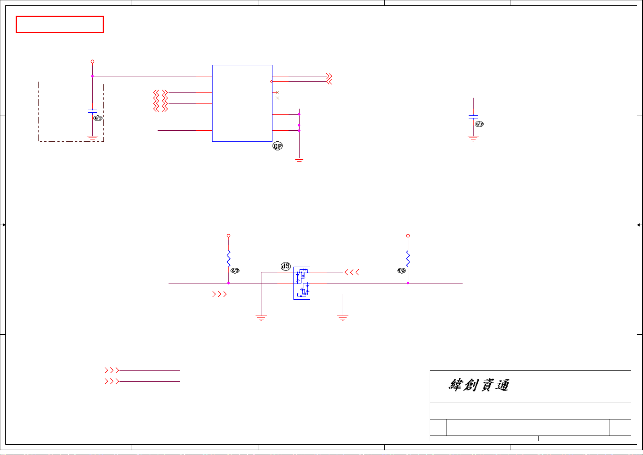Click the GP badge beside the IC block
The image size is (643, 455).
[x=278, y=146]
